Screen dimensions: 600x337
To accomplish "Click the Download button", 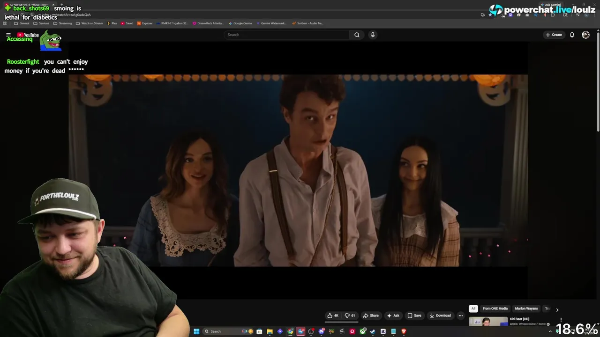I will click(x=440, y=315).
